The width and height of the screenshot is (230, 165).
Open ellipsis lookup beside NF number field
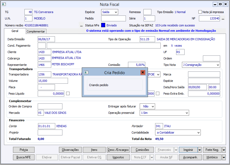click(x=222, y=18)
